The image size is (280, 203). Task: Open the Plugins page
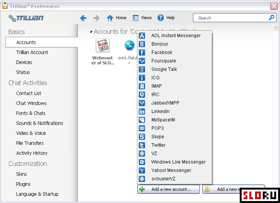coord(23,184)
